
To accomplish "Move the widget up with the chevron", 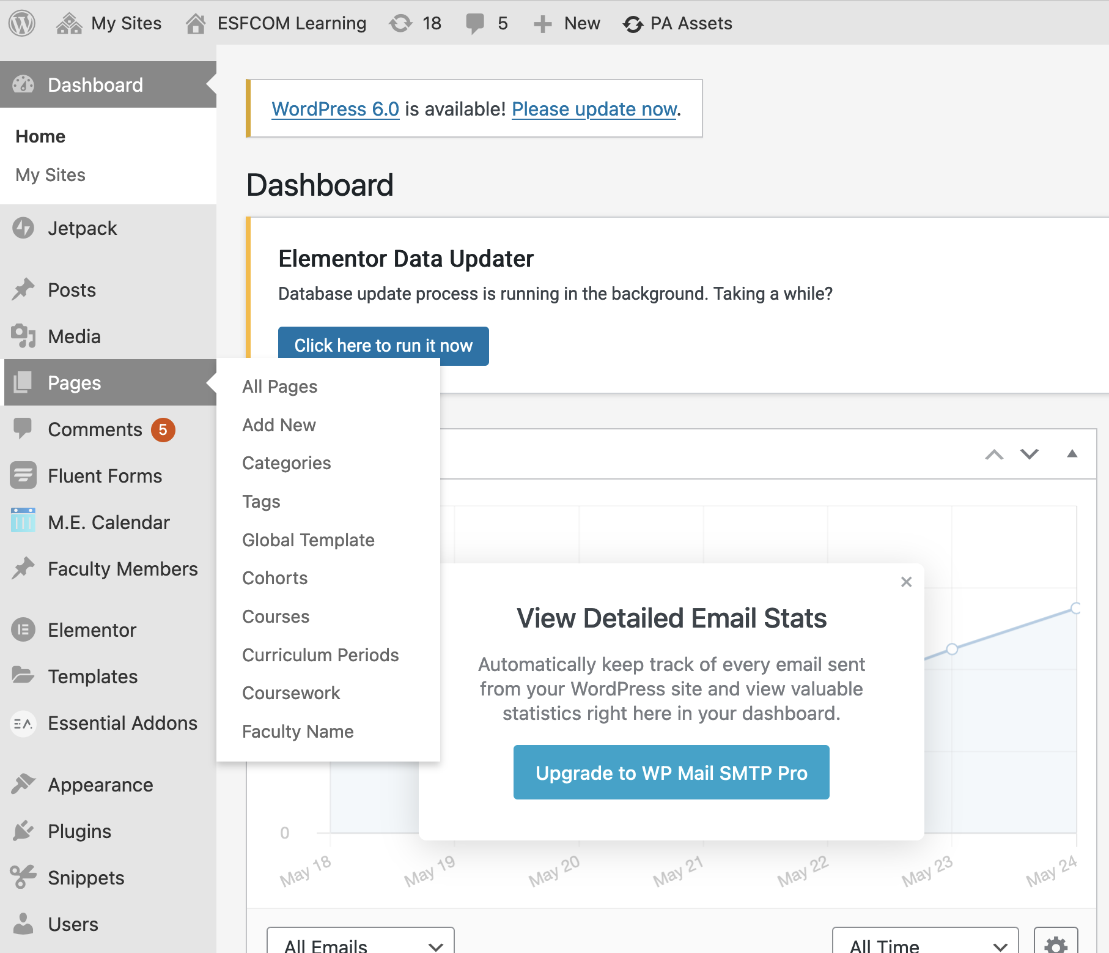I will 994,454.
